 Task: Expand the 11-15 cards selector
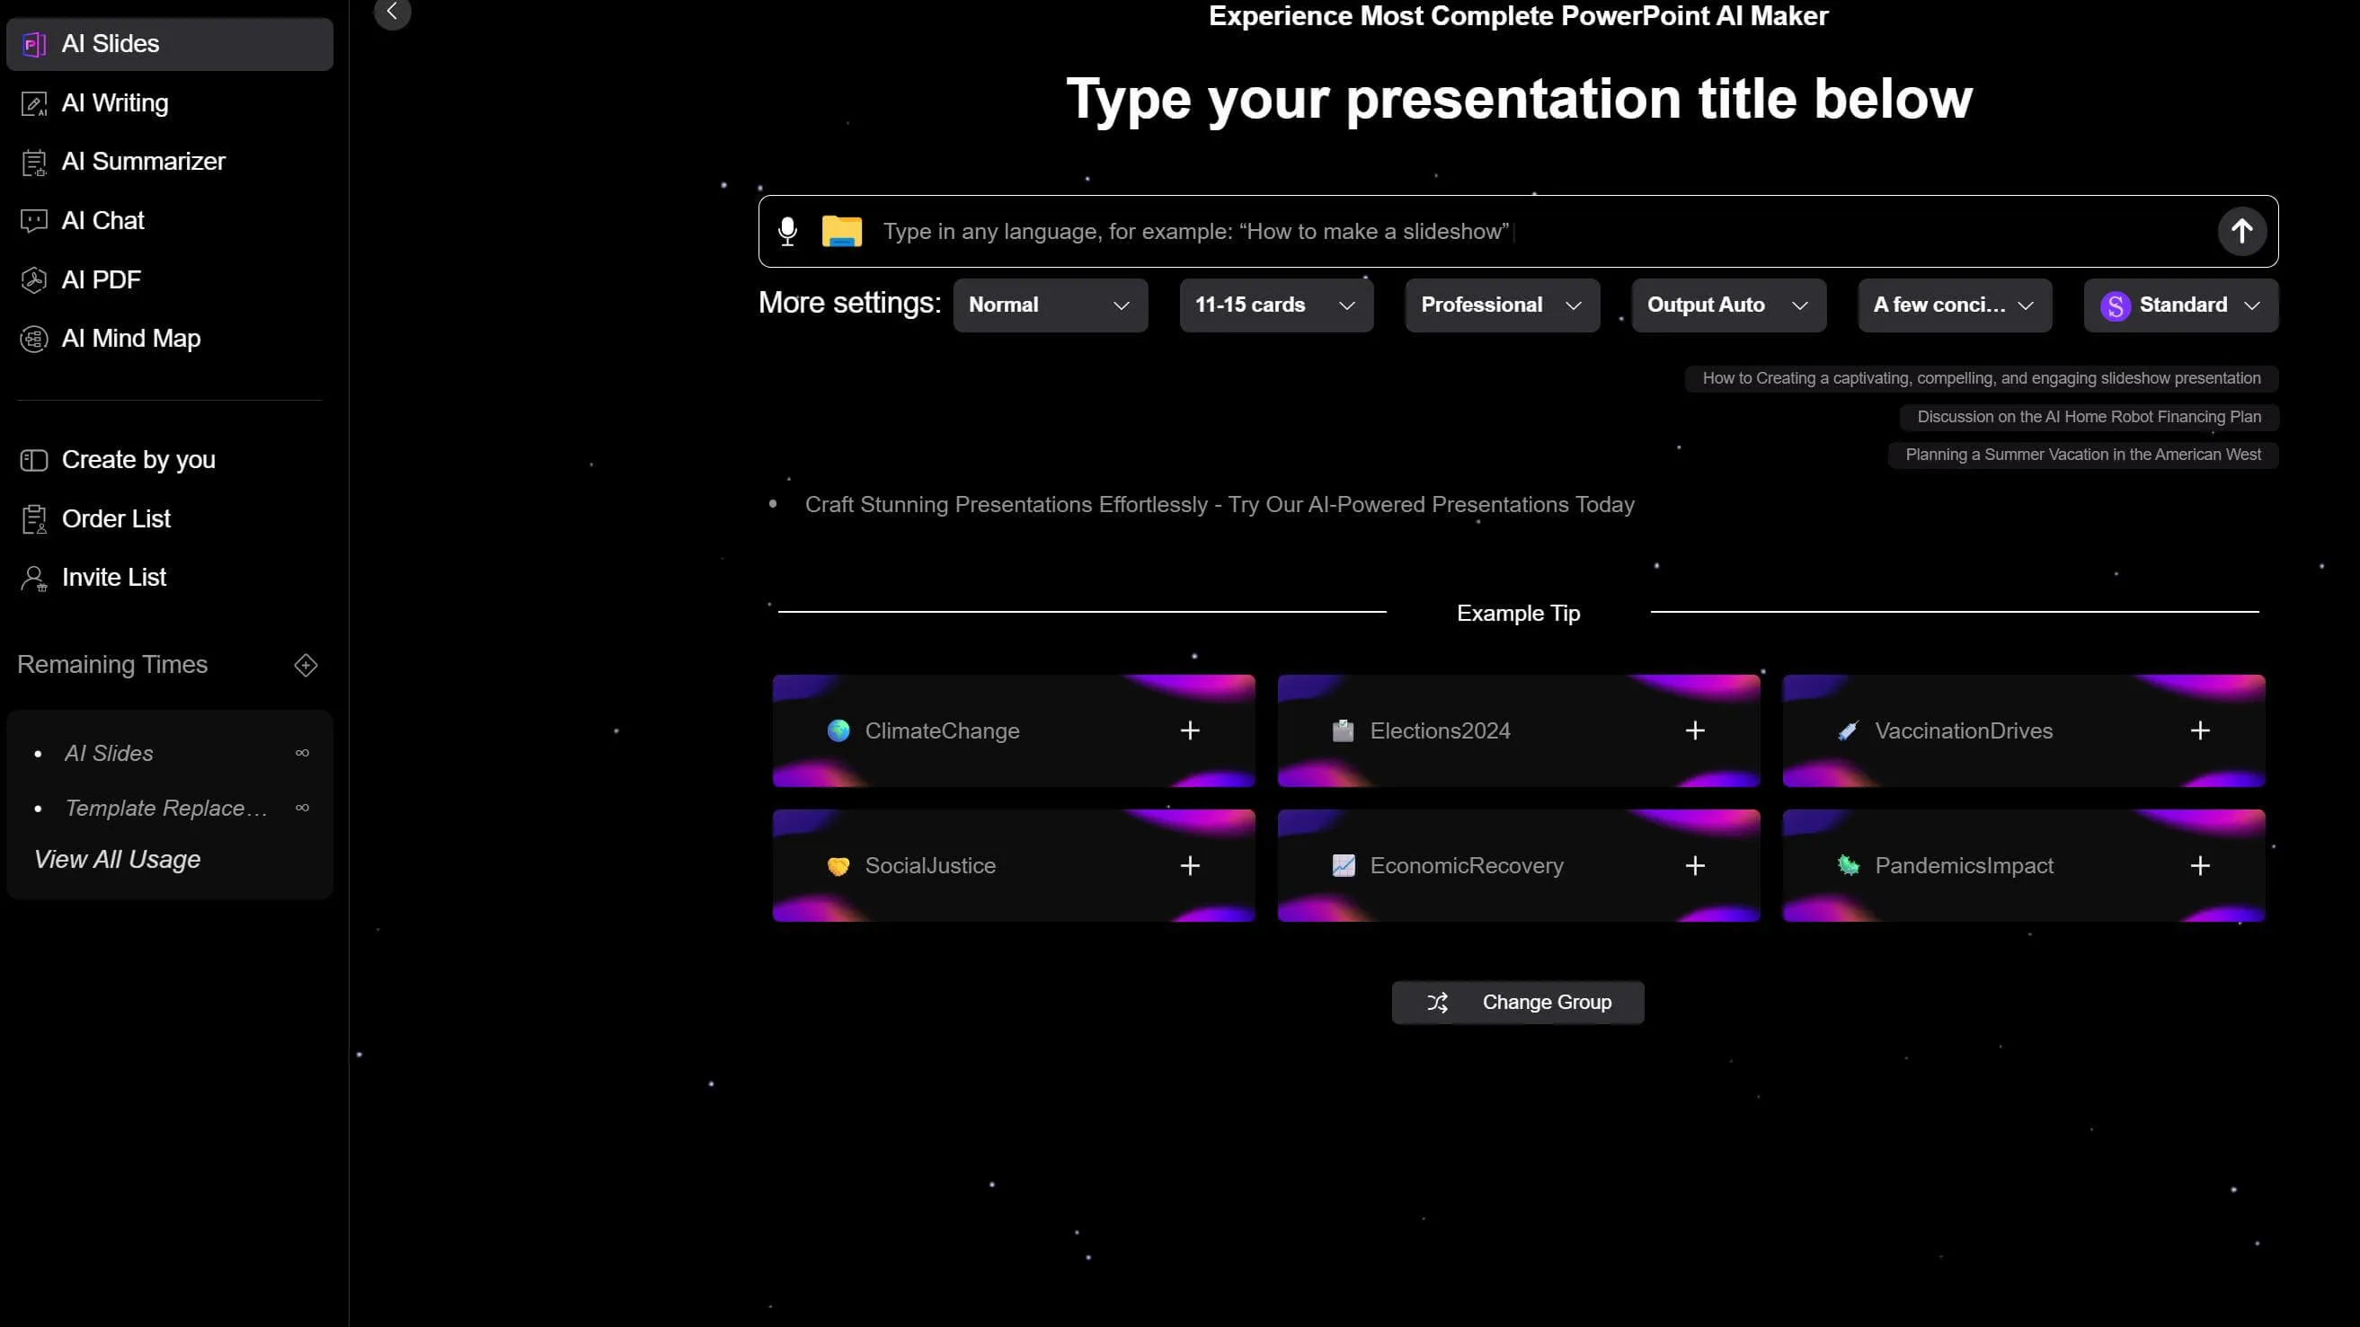[x=1275, y=305]
